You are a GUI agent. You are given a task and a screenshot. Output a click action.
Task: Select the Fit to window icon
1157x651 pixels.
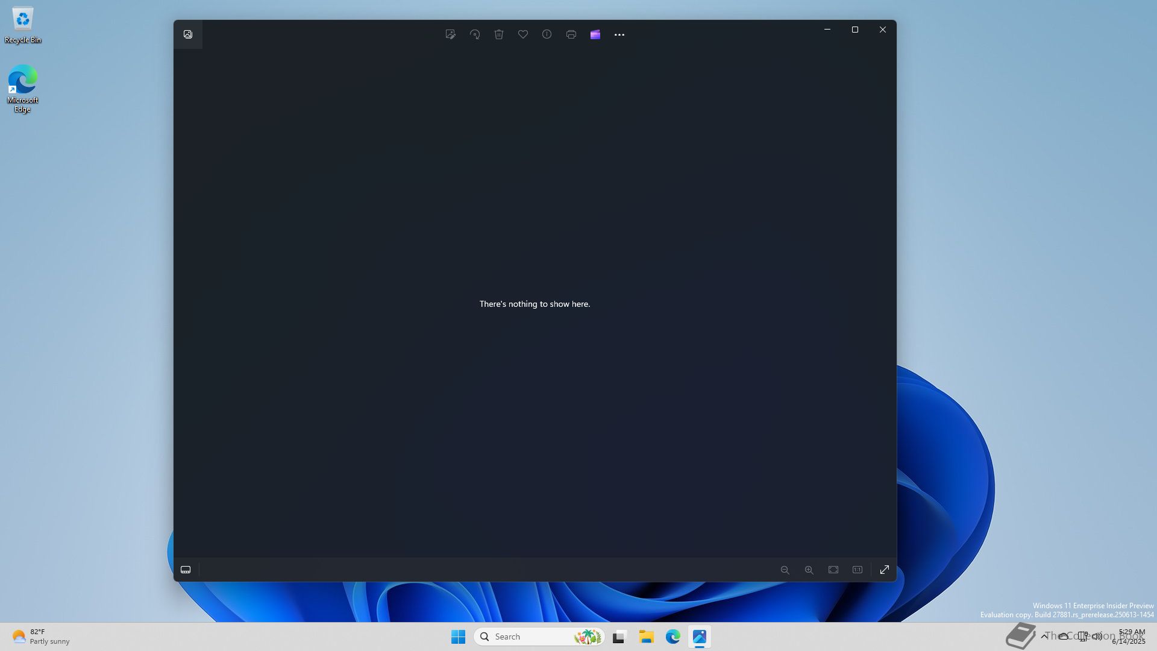pyautogui.click(x=833, y=570)
